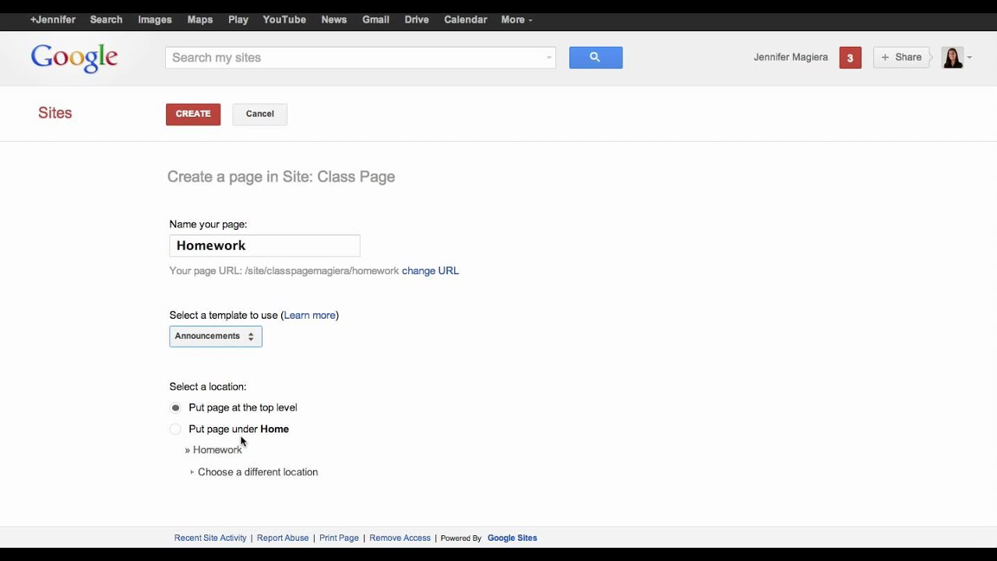Select Put page under Home option

coord(175,429)
